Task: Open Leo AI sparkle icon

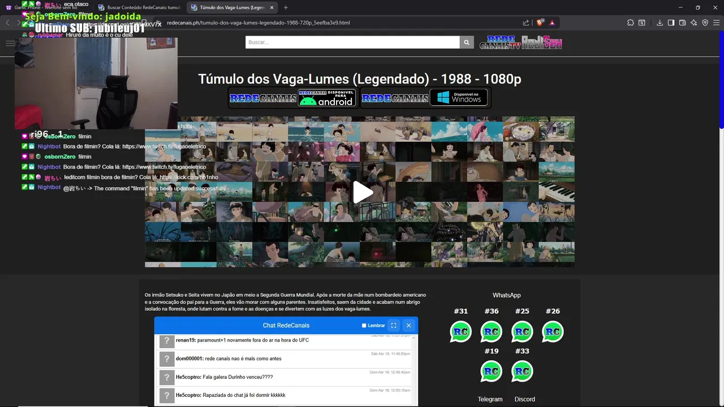Action: pos(693,23)
